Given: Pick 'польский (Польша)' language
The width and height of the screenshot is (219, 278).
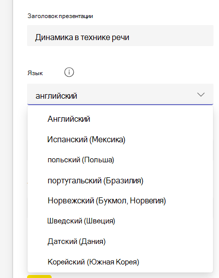Looking at the screenshot, I should (120, 160).
